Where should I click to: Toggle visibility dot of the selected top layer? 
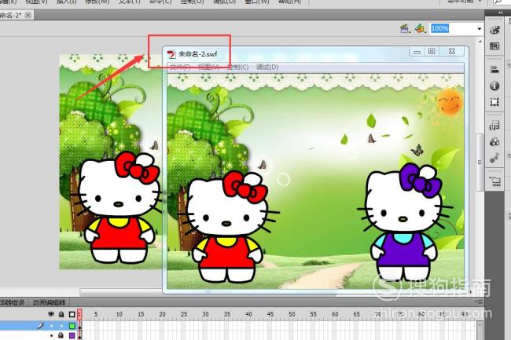(51, 325)
